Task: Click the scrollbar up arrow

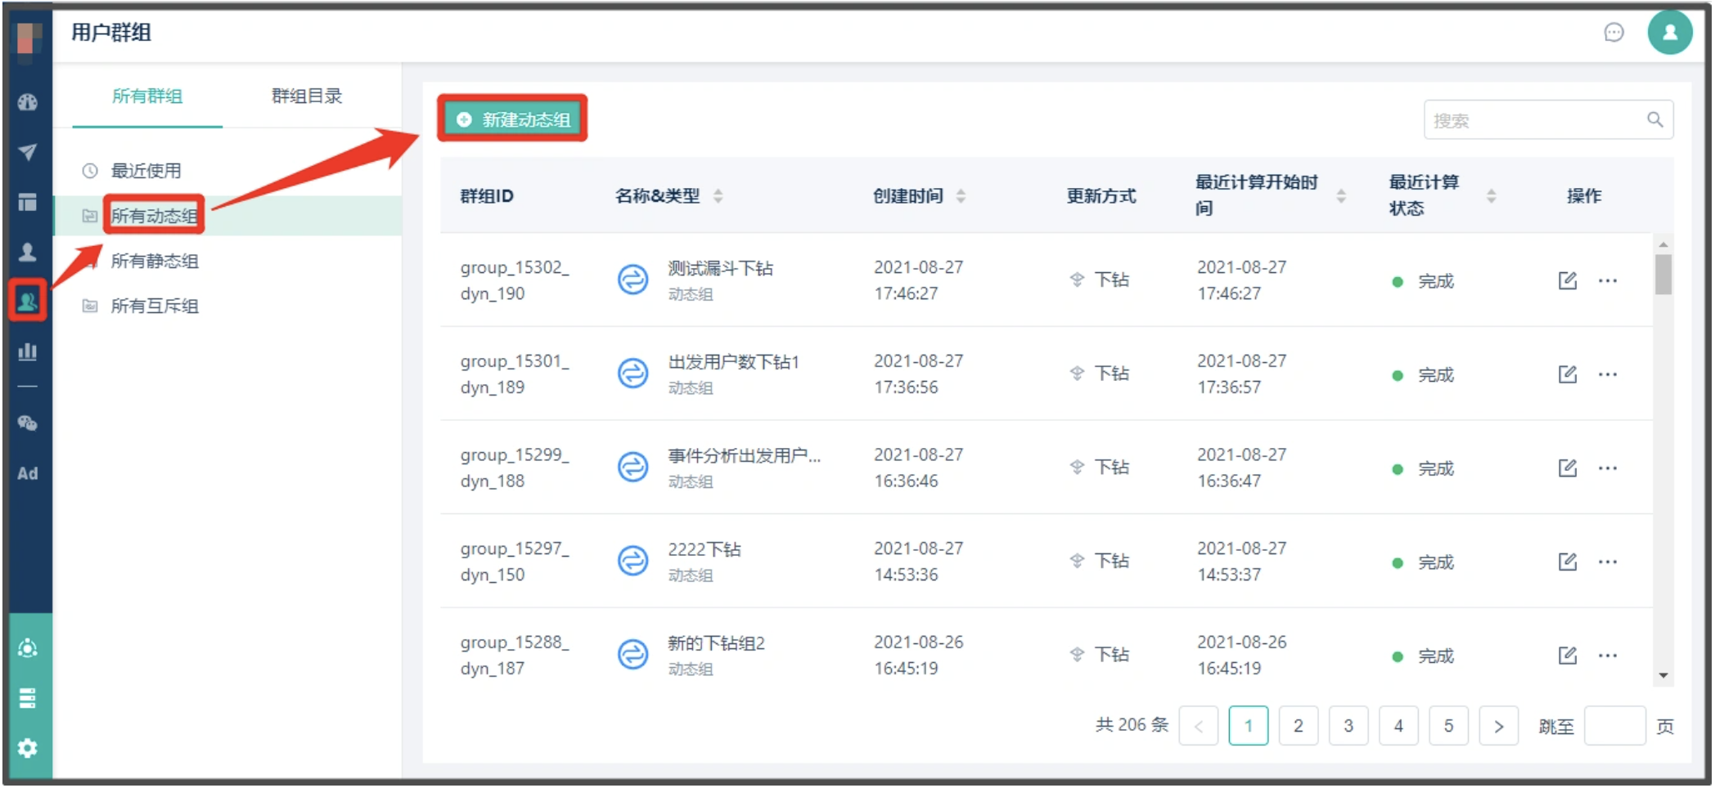Action: 1663,244
